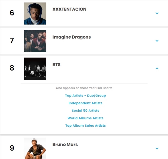Click the Imagine Dragons artist name

pos(72,37)
